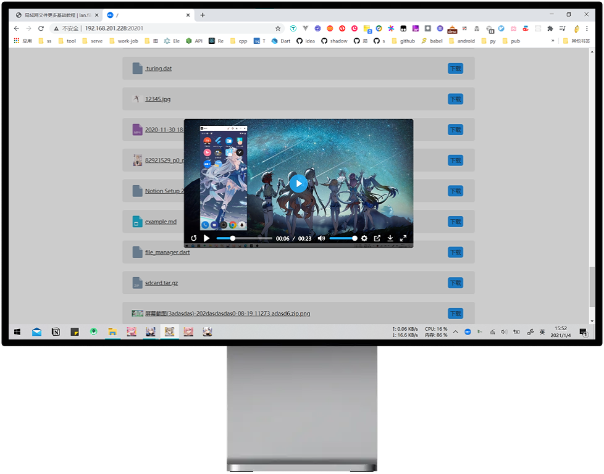Open the Chrome three-dot menu
Screen dimensions: 604x474
pyautogui.click(x=587, y=28)
